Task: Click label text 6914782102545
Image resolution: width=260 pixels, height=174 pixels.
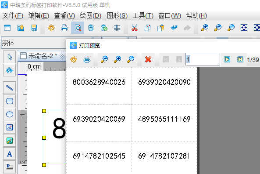Action: coord(99,156)
